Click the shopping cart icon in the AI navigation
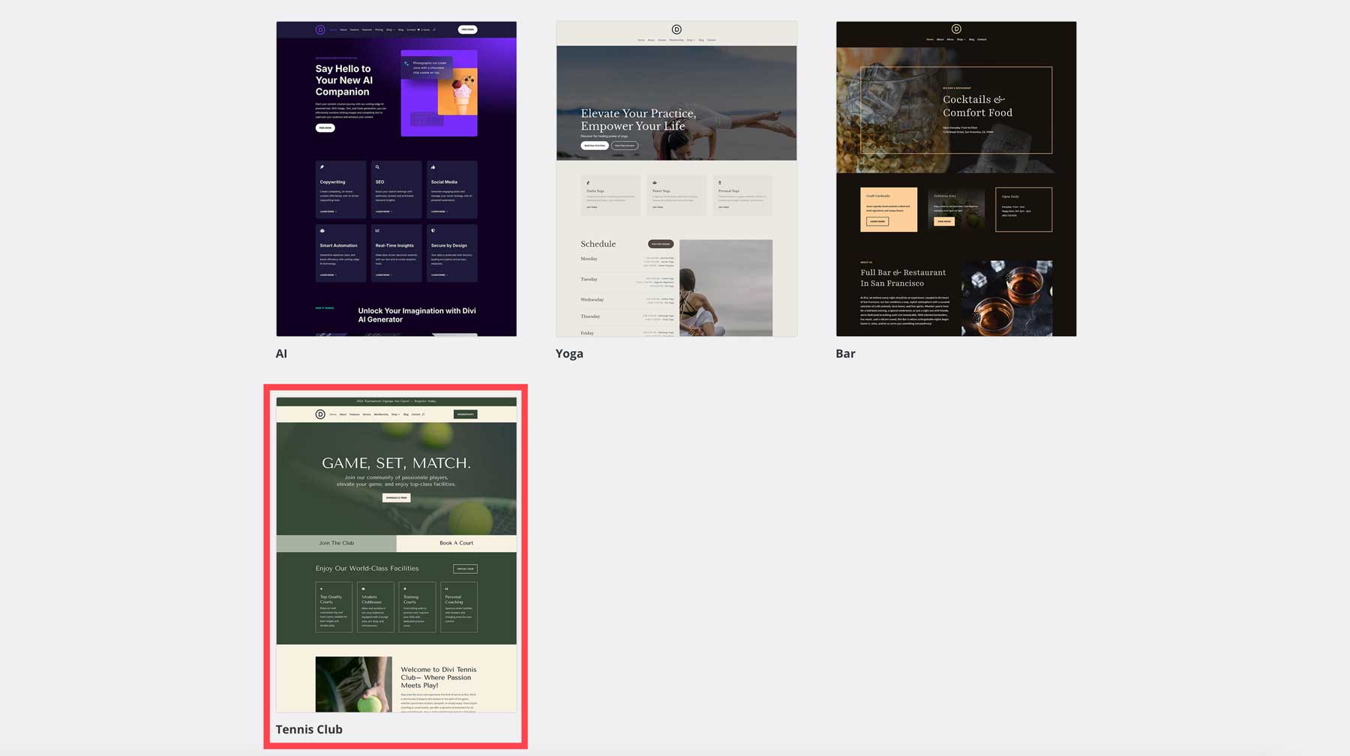 click(x=418, y=29)
